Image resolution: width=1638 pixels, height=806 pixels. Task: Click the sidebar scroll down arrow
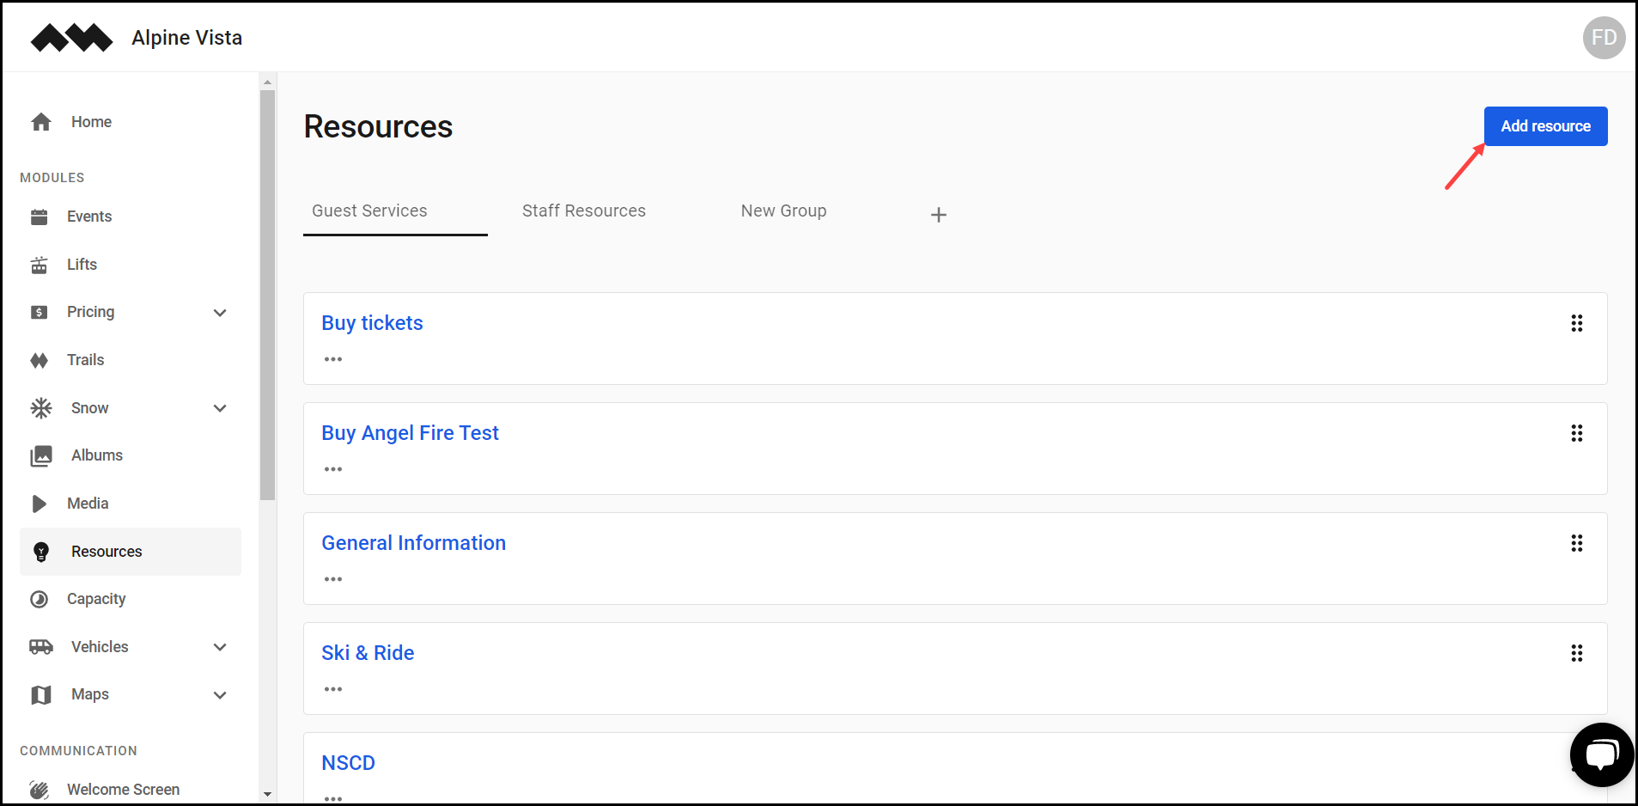[268, 794]
